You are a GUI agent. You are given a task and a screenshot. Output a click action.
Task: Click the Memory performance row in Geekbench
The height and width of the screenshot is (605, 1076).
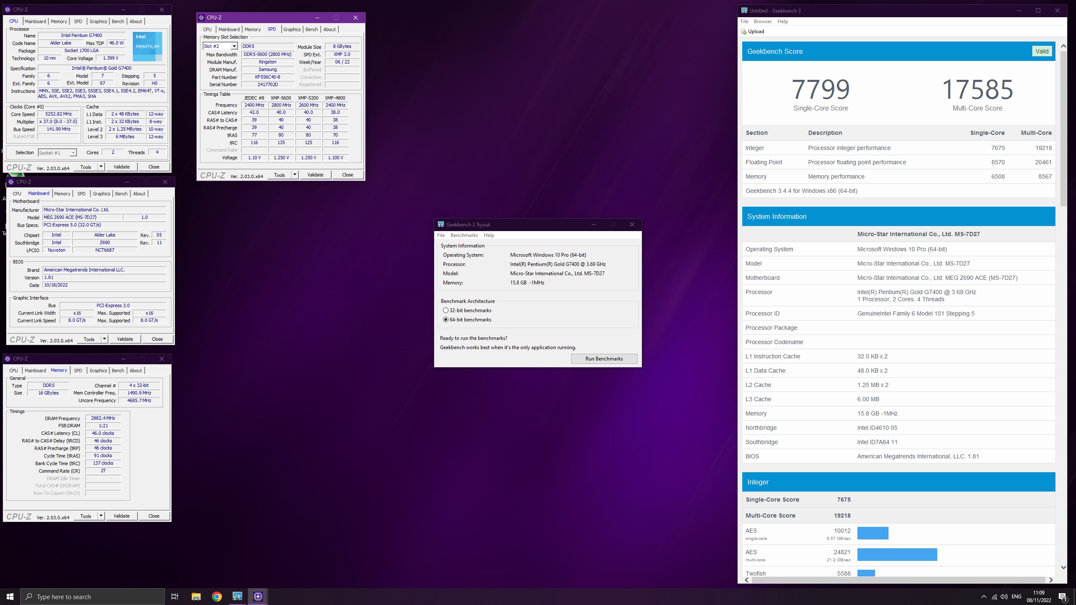tap(898, 176)
